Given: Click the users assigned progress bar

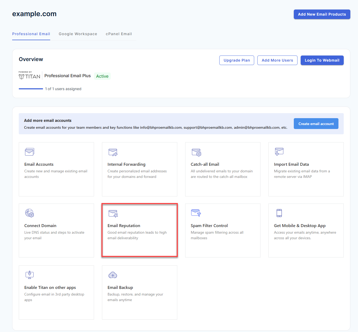Looking at the screenshot, I should point(31,89).
